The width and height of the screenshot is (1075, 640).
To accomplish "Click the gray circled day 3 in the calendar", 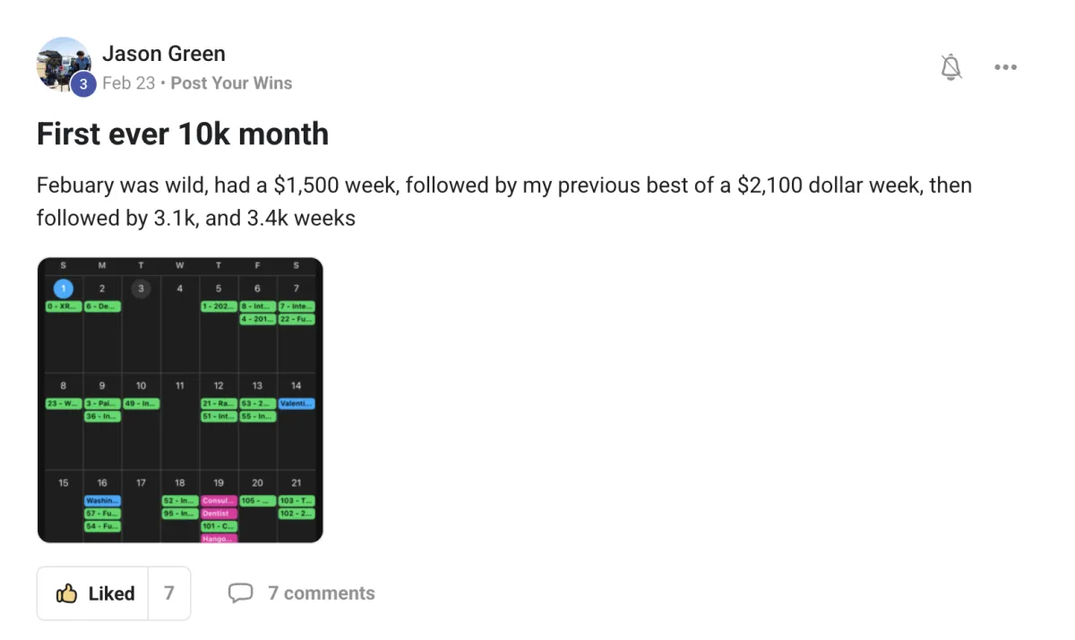I will 141,289.
